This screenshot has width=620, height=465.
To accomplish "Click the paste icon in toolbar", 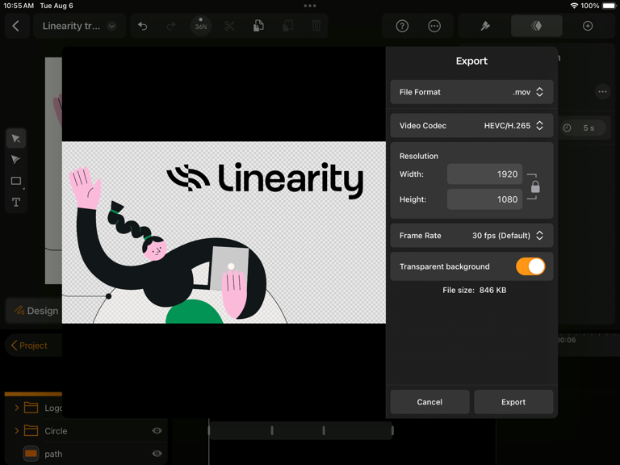I will (x=288, y=26).
